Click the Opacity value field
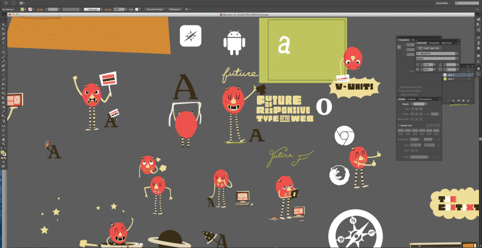 pos(118,9)
